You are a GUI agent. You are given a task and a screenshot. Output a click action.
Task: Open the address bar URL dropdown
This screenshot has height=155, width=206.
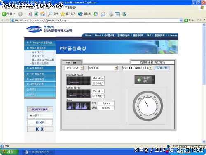click(181, 20)
